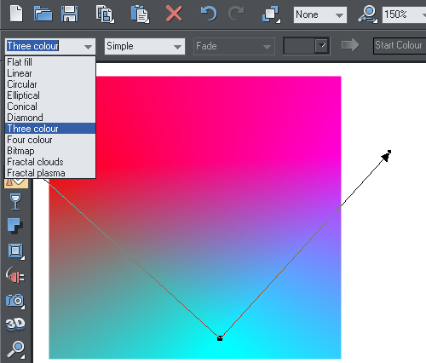This screenshot has height=363, width=426.
Task: Click the Copy icon in the toolbar
Action: (105, 14)
